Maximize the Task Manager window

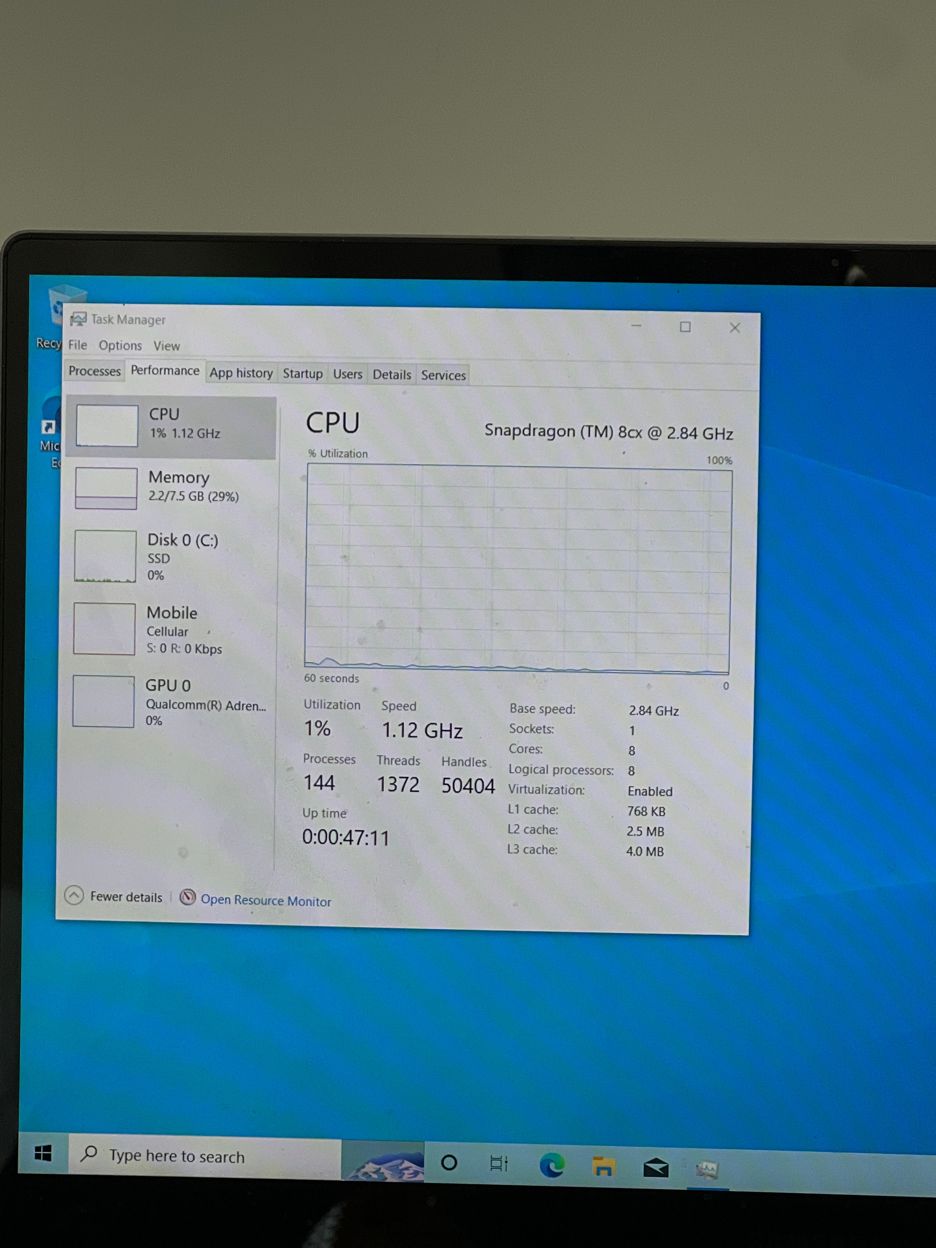point(685,327)
